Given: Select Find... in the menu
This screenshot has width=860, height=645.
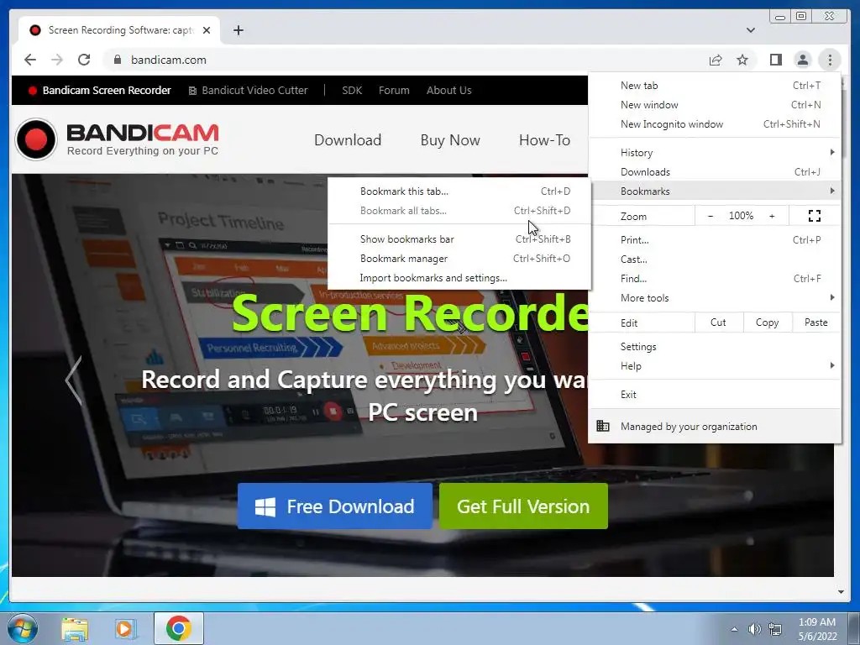Looking at the screenshot, I should [714, 278].
